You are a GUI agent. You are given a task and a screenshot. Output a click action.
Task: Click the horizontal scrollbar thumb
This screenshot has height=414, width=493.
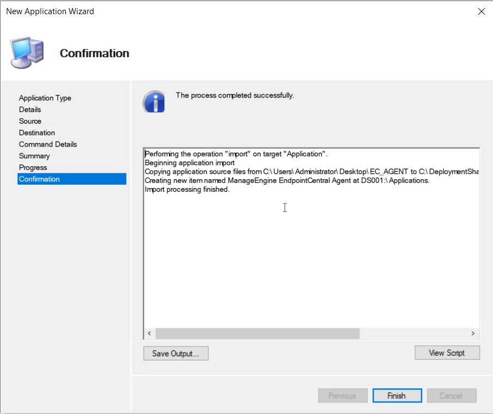(x=257, y=333)
